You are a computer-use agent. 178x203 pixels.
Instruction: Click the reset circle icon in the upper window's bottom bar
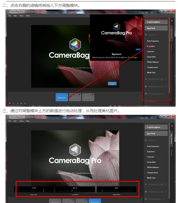point(21,103)
